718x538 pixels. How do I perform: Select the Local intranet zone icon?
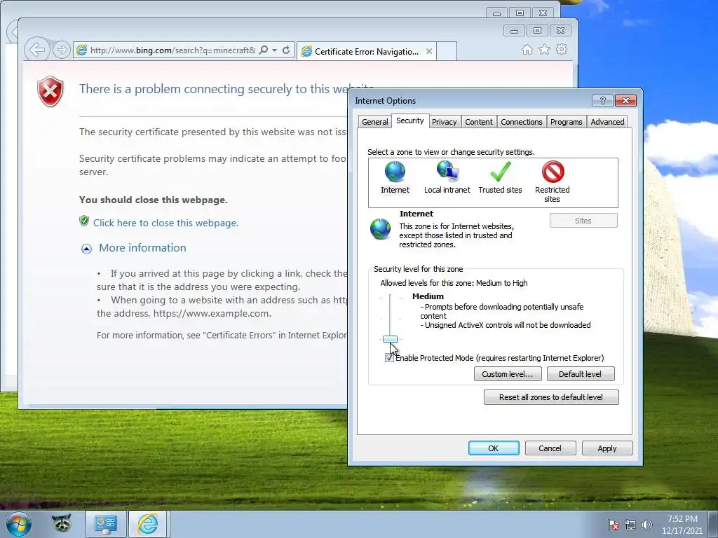click(447, 172)
